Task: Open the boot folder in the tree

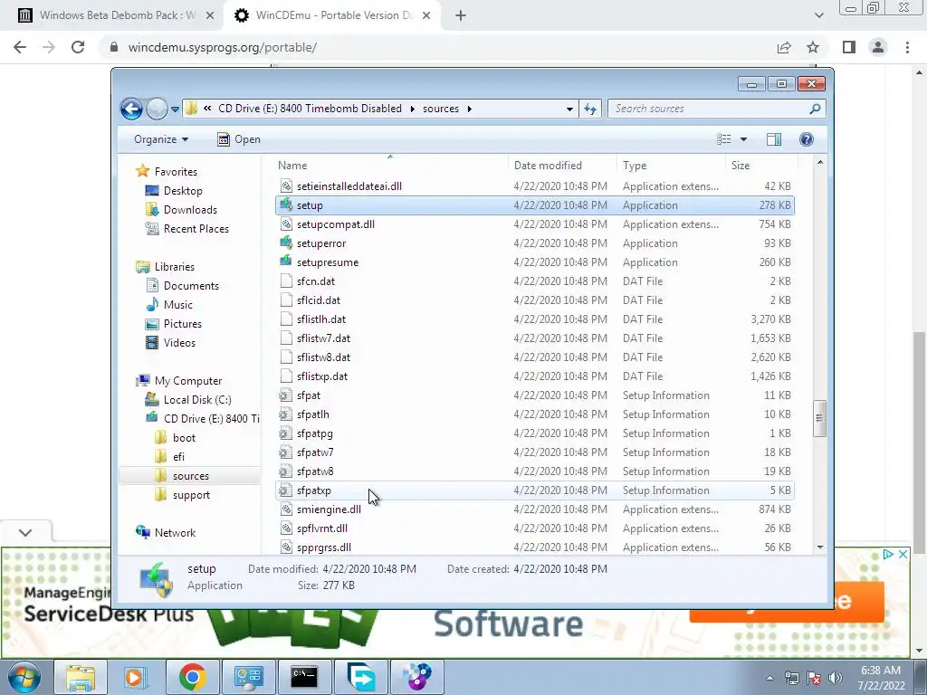Action: coord(184,438)
